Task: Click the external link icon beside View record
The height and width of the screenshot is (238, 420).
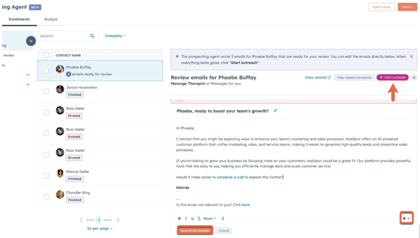Action: pos(329,78)
